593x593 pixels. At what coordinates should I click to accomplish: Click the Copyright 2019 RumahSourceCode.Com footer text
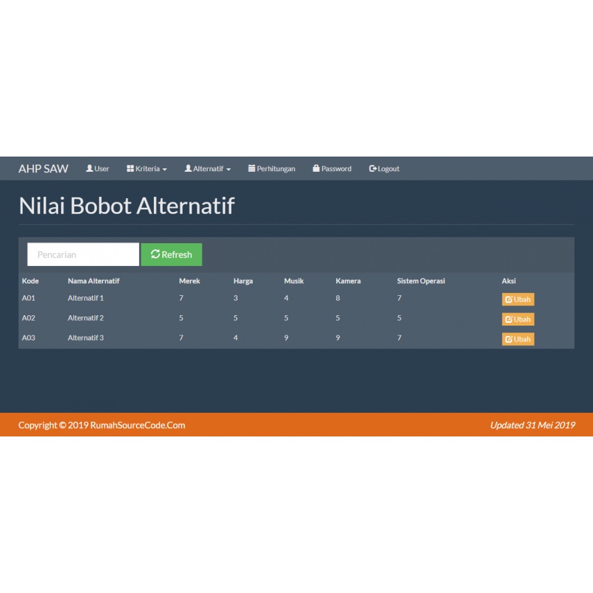pos(102,425)
